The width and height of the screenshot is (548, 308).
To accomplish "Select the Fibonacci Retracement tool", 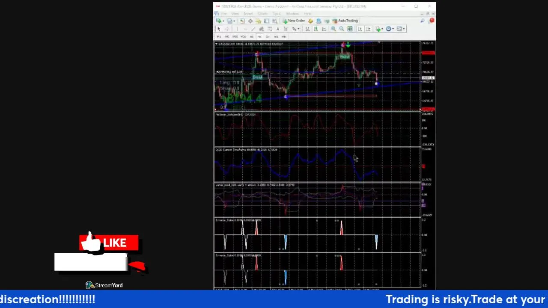I will point(270,29).
